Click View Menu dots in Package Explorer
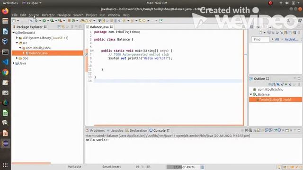Screen dimensions: 303x170 pyautogui.click(x=72, y=27)
